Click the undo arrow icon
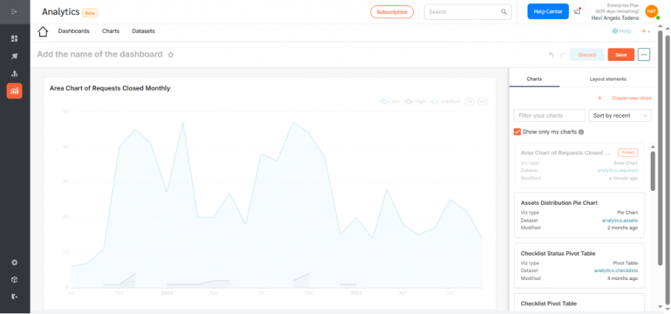The width and height of the screenshot is (671, 314). click(551, 55)
